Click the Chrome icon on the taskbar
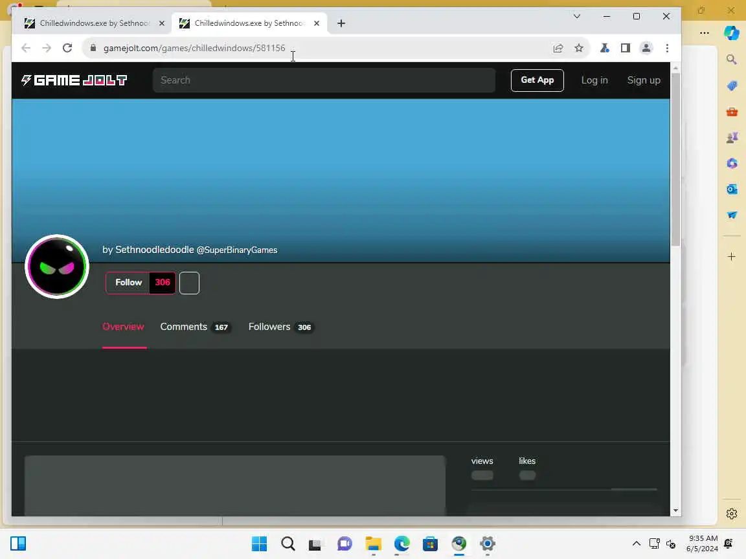 pyautogui.click(x=459, y=543)
